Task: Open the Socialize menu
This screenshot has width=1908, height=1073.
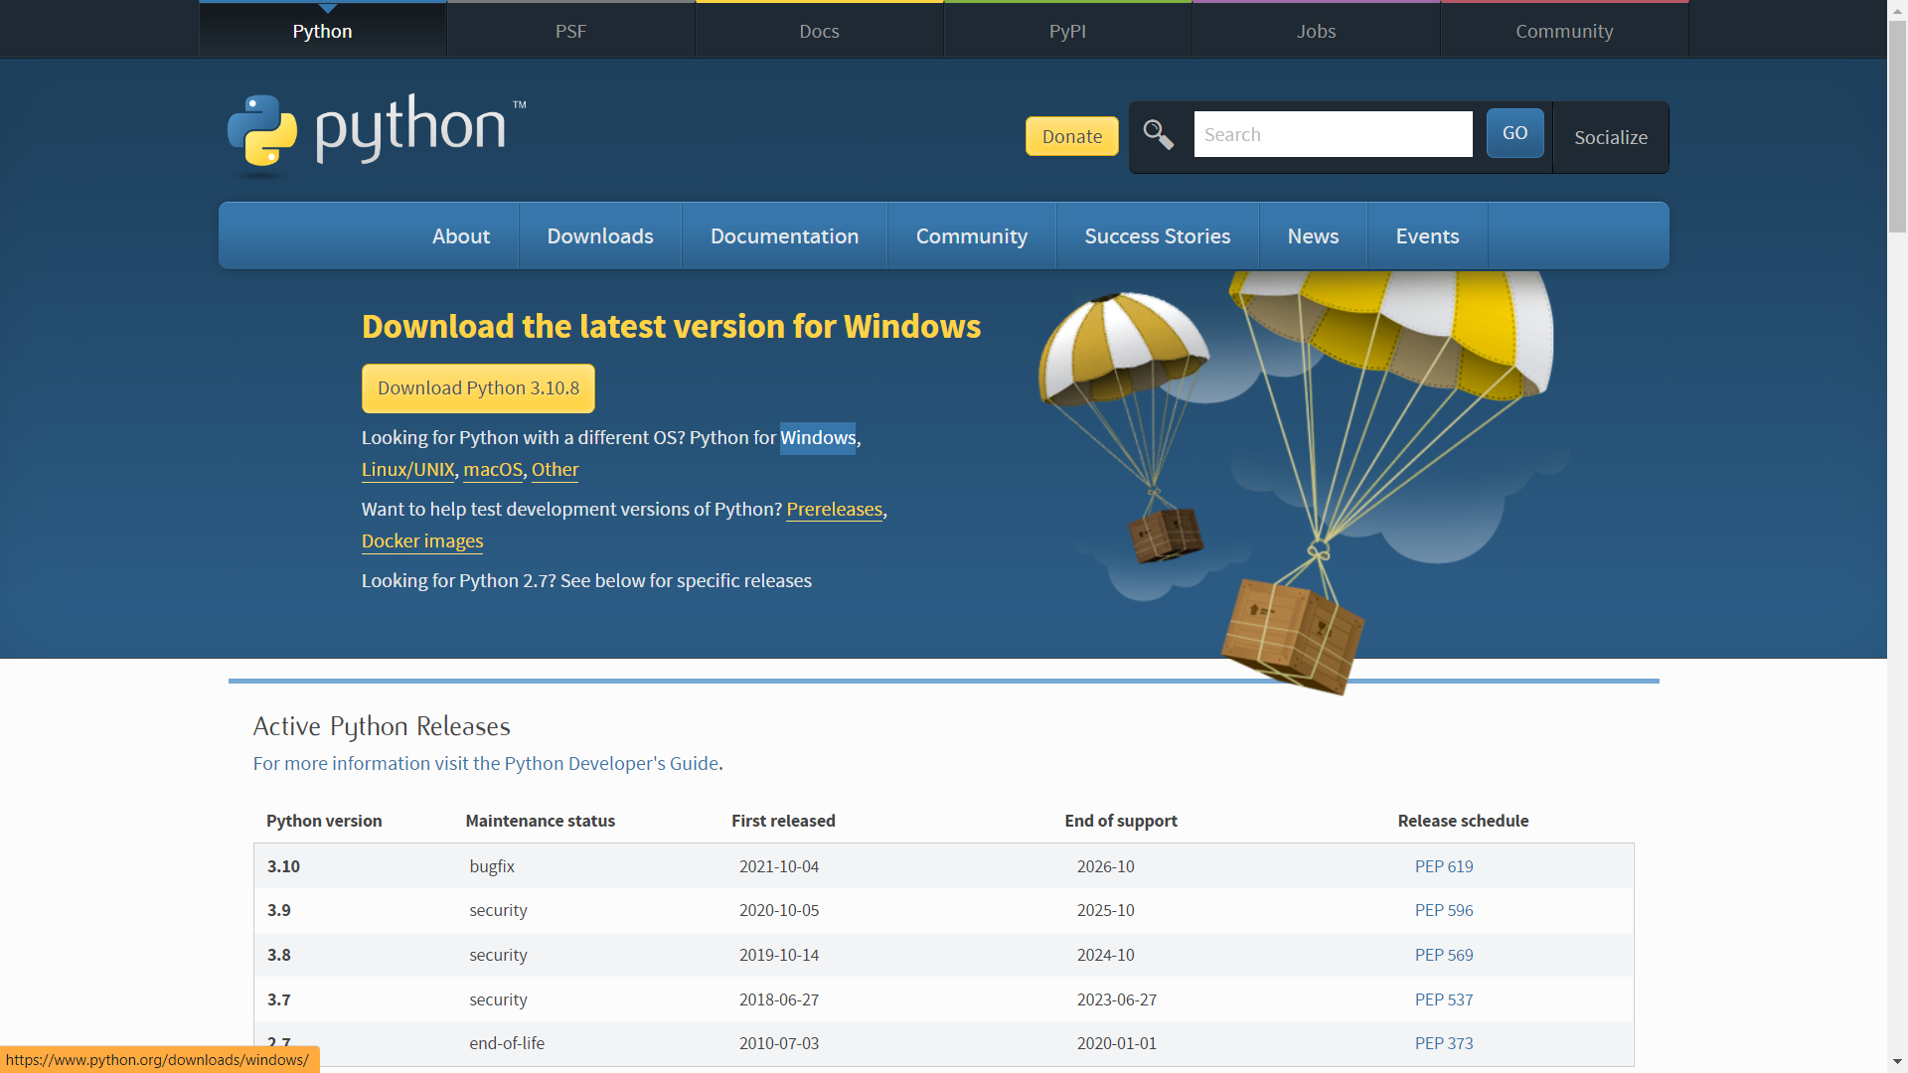Action: 1610,137
